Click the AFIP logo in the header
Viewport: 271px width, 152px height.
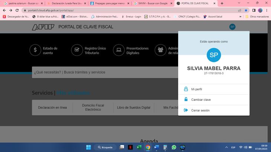(43, 27)
